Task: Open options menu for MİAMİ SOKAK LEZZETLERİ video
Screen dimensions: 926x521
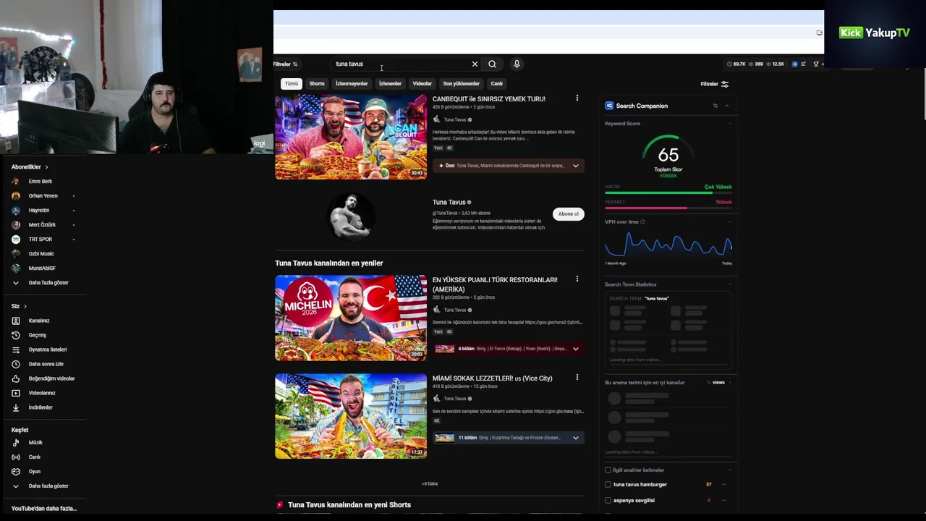Action: [577, 377]
